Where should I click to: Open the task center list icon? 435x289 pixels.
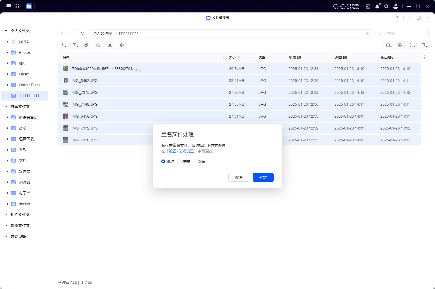(x=368, y=6)
